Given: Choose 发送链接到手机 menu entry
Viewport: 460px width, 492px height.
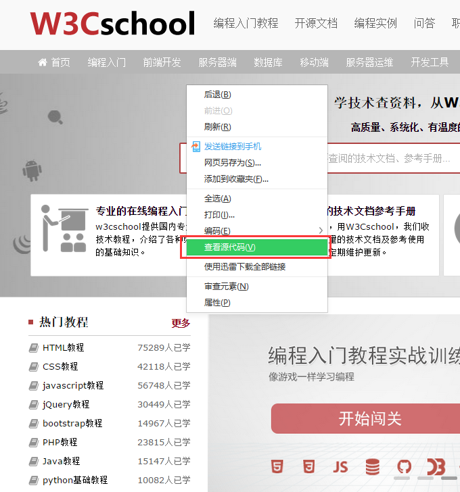Looking at the screenshot, I should pos(257,147).
